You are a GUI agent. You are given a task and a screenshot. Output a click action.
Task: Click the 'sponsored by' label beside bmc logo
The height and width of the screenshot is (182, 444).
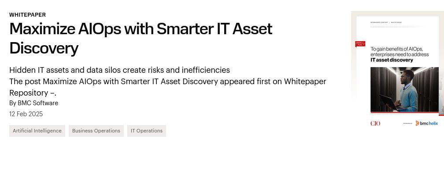click(x=408, y=124)
